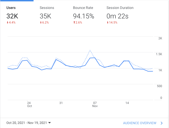Viewport: 169px width, 128px height.
Task: Click the solid line peak near 07 Nov
Action: 95,58
